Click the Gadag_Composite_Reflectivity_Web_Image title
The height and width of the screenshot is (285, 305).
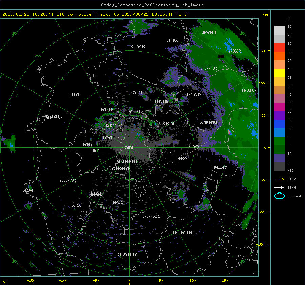click(152, 5)
